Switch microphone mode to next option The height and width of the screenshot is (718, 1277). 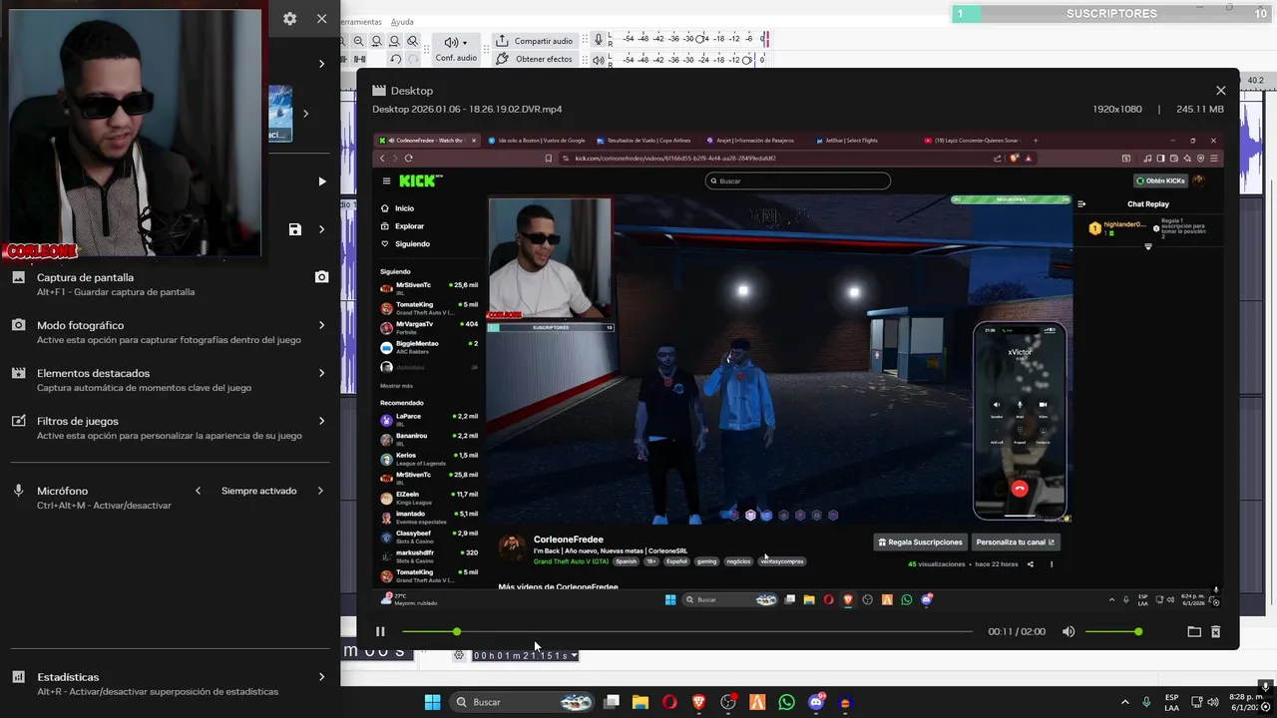click(x=320, y=491)
